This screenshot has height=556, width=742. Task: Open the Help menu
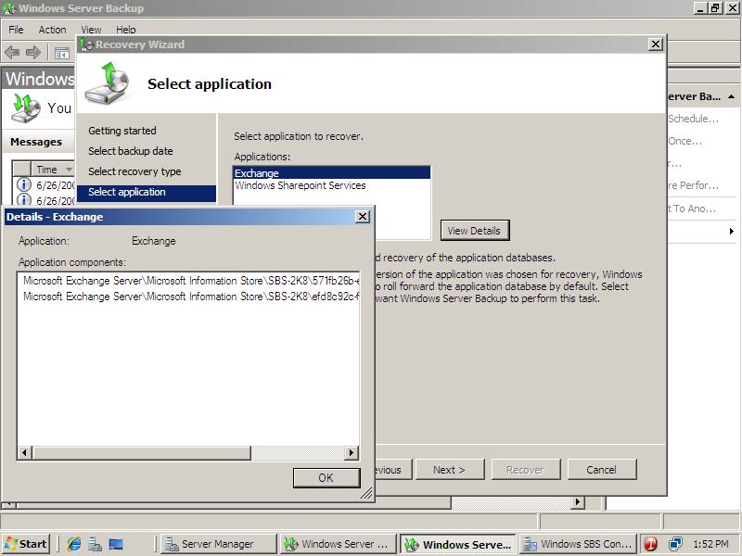pos(126,30)
